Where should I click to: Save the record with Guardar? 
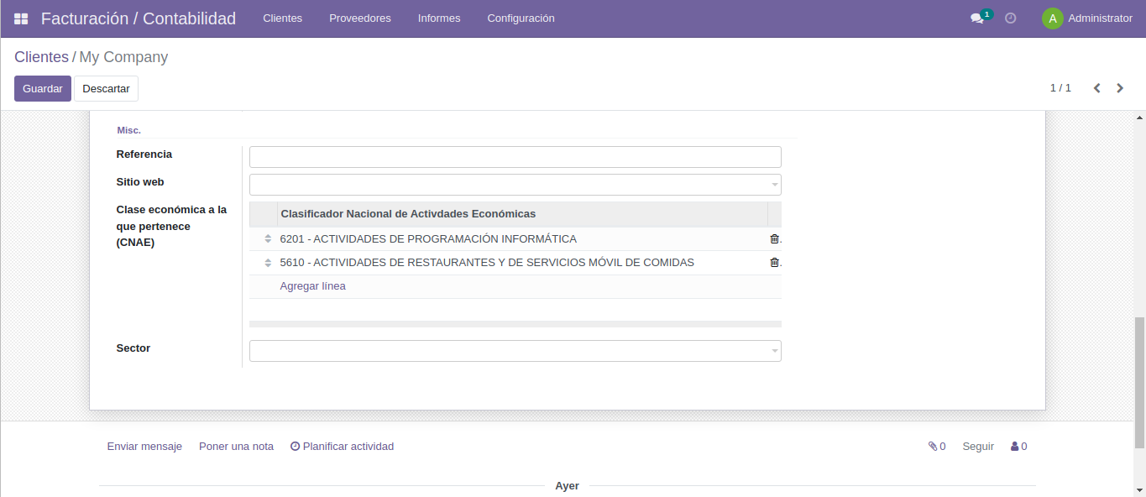click(42, 88)
